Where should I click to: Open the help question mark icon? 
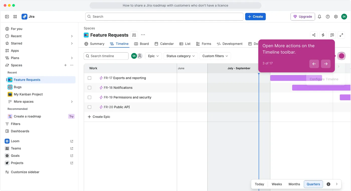[x=328, y=16]
